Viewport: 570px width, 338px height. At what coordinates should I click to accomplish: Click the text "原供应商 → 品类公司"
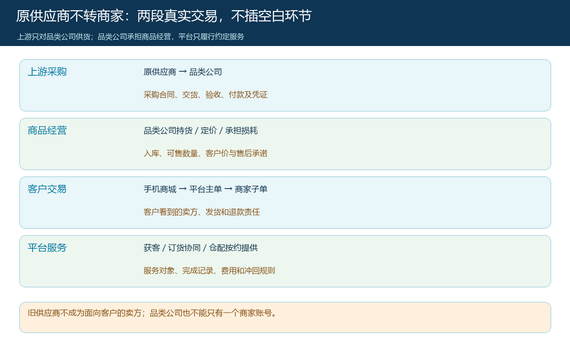click(x=183, y=72)
